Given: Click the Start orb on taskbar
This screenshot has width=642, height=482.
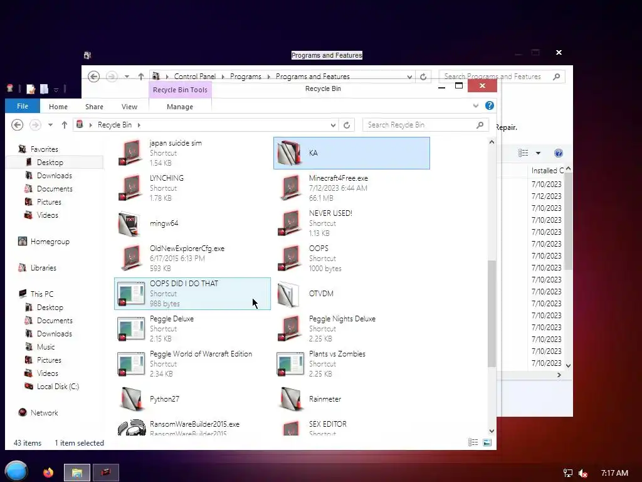Looking at the screenshot, I should pos(16,472).
